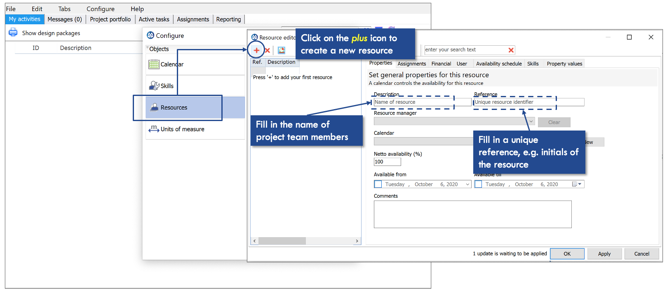Click the Cancel button

pyautogui.click(x=642, y=254)
